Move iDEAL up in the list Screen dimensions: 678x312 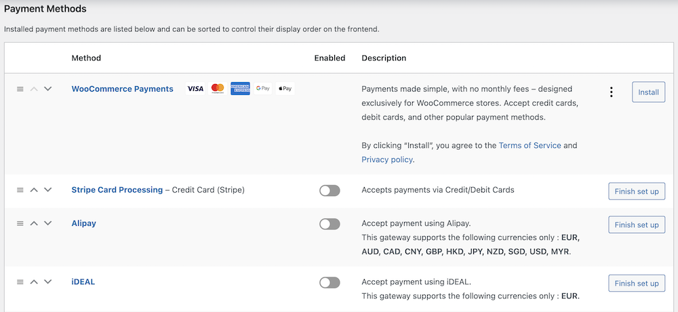click(x=34, y=282)
